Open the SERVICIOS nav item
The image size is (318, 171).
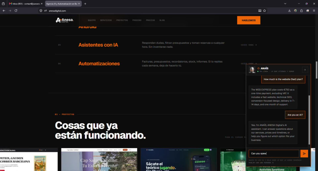click(106, 20)
